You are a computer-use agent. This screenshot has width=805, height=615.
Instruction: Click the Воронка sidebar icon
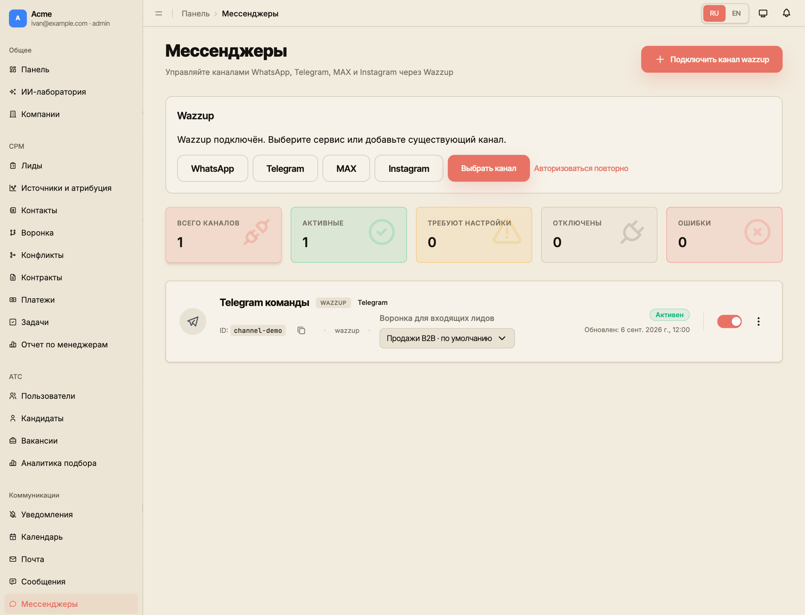(x=13, y=233)
